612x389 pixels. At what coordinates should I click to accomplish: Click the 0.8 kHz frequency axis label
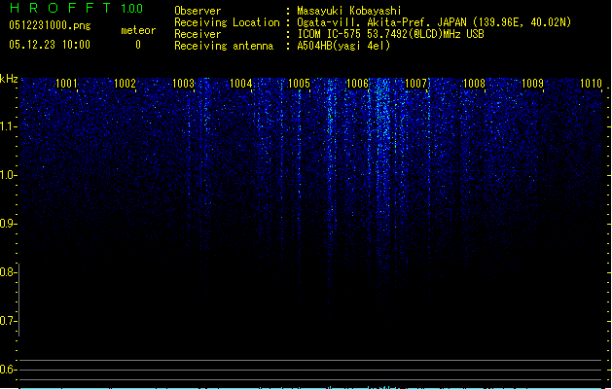(x=8, y=272)
